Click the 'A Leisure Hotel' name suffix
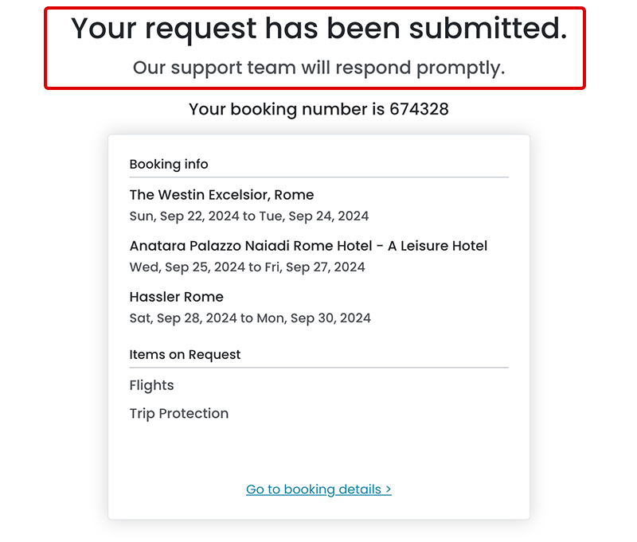Screen dimensions: 637x542 [437, 246]
